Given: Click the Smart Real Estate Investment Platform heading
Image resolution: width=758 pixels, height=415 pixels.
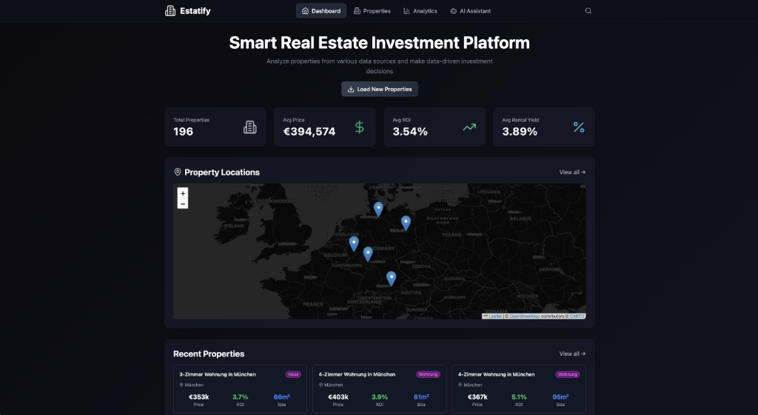Looking at the screenshot, I should coord(380,42).
